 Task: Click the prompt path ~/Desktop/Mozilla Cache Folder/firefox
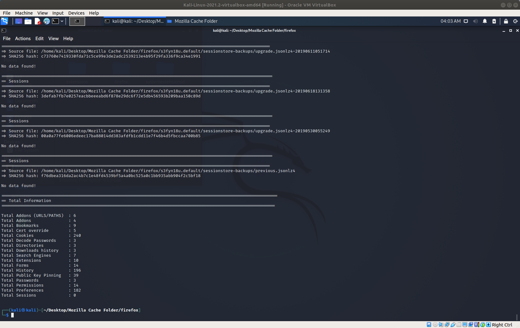(91, 310)
